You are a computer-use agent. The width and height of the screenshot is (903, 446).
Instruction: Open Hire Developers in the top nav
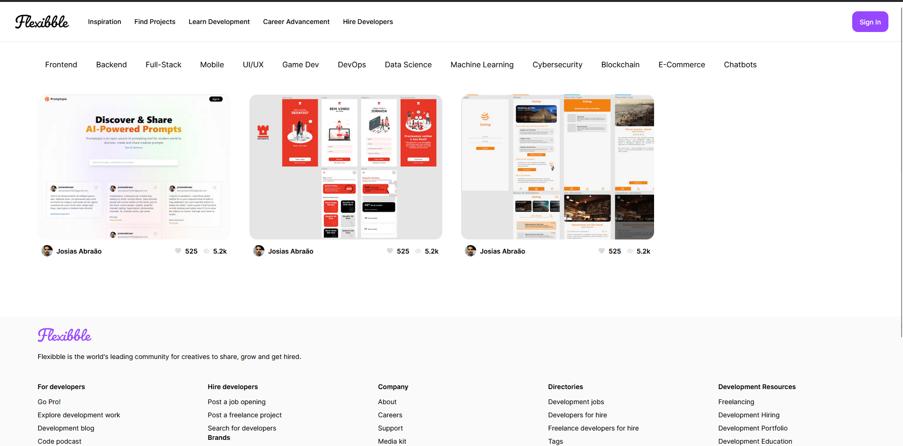click(x=368, y=22)
